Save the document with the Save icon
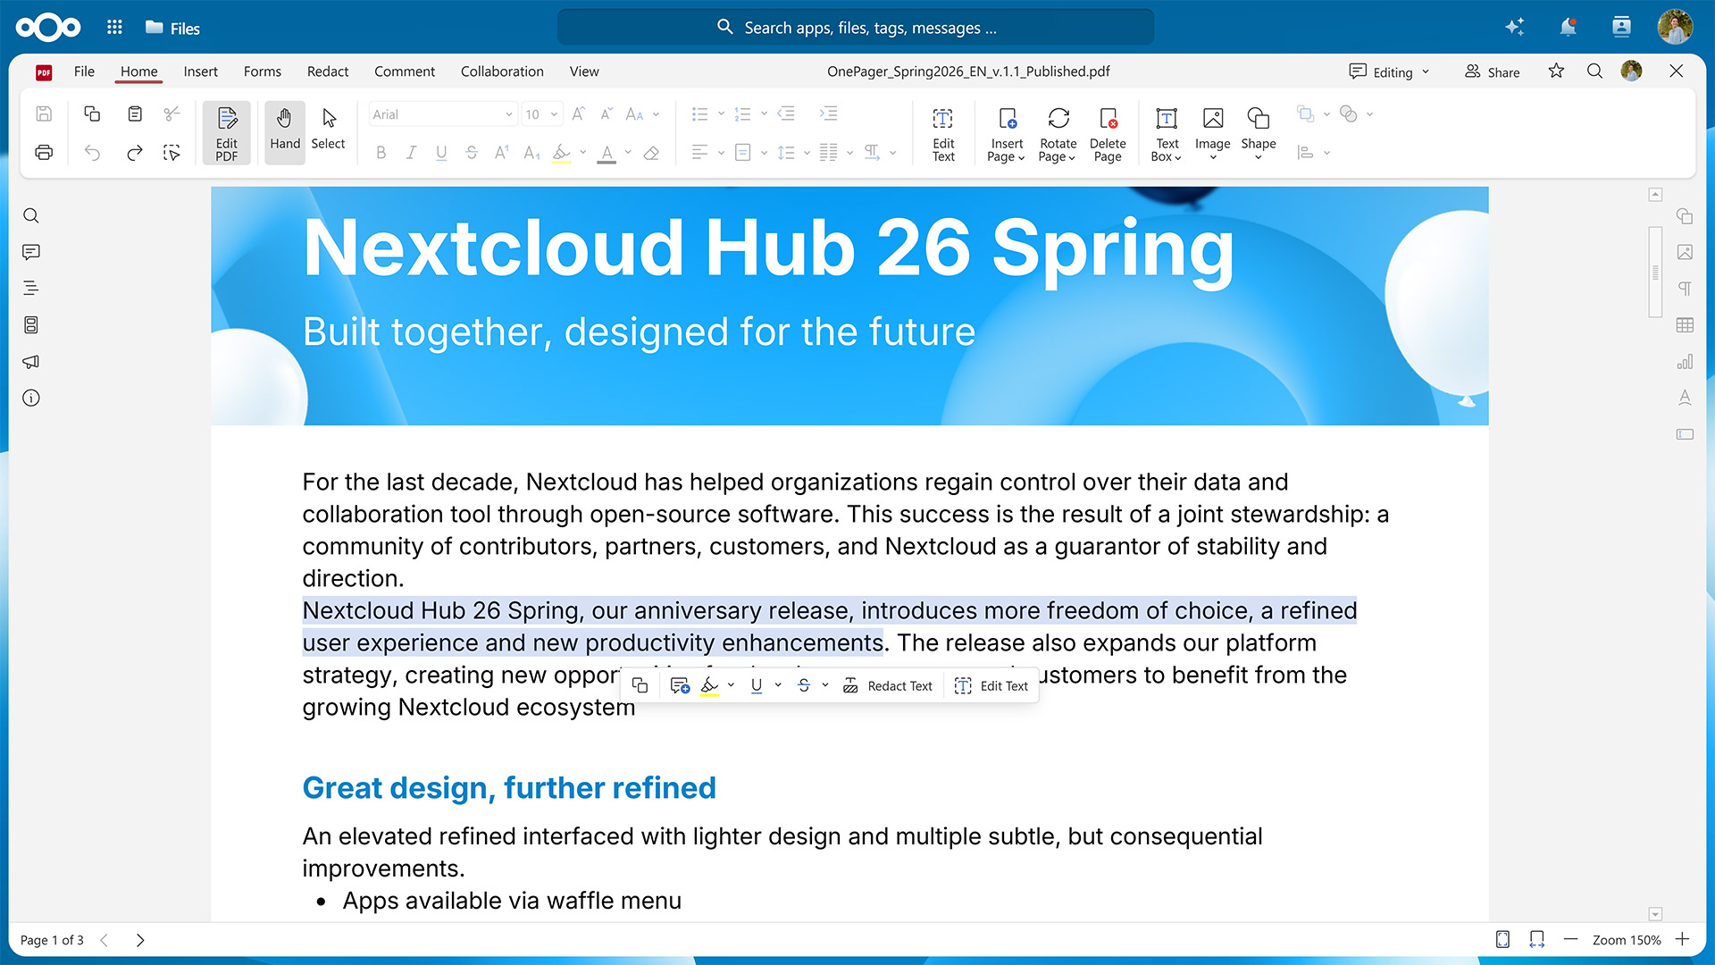This screenshot has width=1715, height=965. point(44,113)
